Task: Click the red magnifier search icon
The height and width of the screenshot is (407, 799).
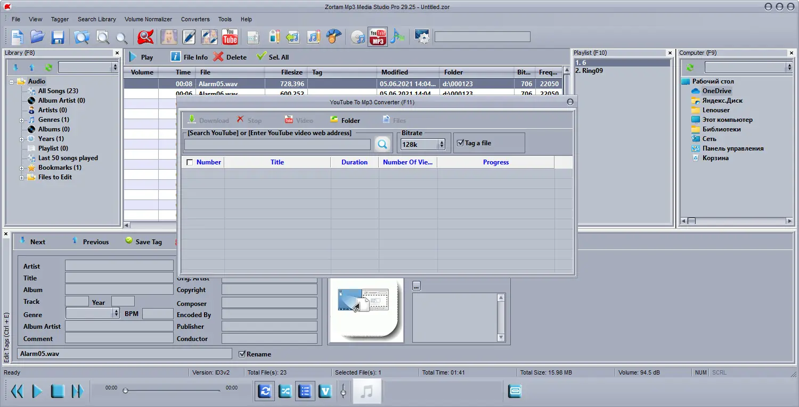Action: click(x=145, y=37)
